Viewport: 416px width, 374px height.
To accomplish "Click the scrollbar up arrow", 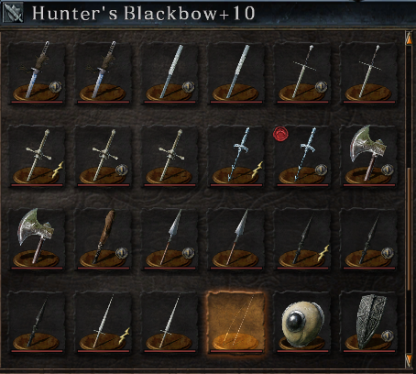I will pyautogui.click(x=409, y=38).
